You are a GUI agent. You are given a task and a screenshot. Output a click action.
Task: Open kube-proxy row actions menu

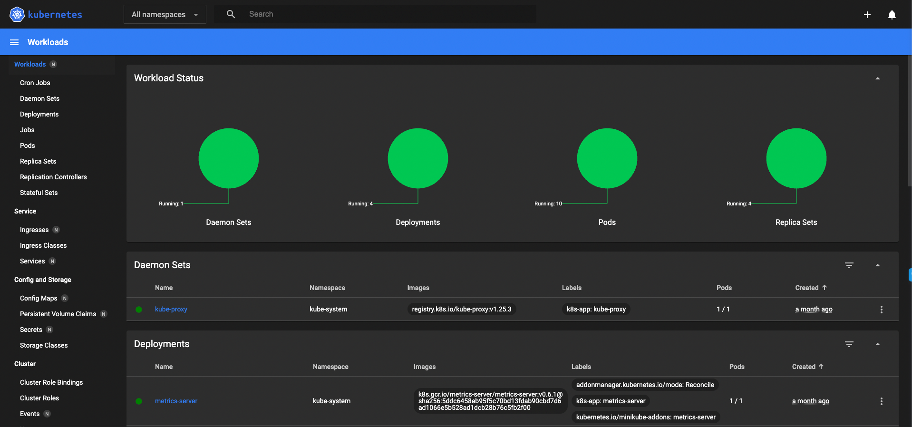click(882, 310)
